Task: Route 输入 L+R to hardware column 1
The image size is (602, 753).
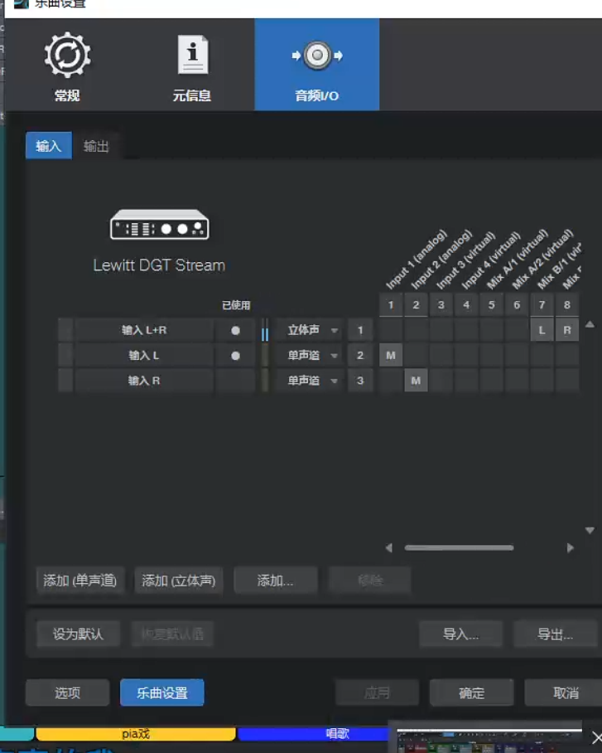Action: [x=391, y=330]
